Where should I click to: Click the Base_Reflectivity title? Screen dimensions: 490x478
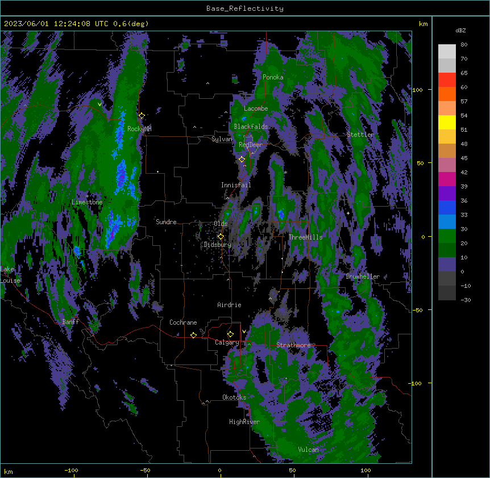tap(245, 9)
